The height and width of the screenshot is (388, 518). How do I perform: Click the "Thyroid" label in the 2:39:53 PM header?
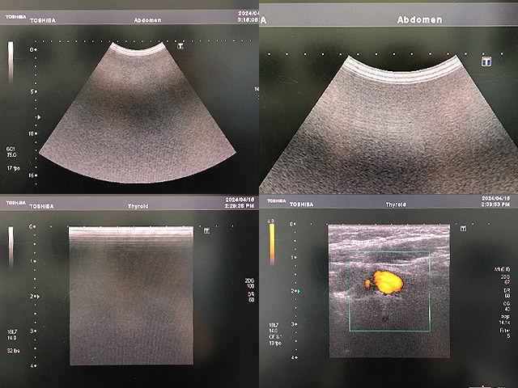396,205
